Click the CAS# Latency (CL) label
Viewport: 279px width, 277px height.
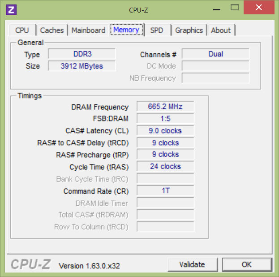click(97, 131)
